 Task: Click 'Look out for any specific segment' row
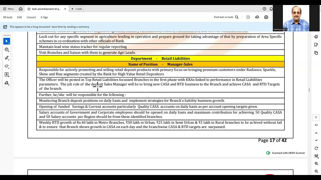(x=160, y=39)
